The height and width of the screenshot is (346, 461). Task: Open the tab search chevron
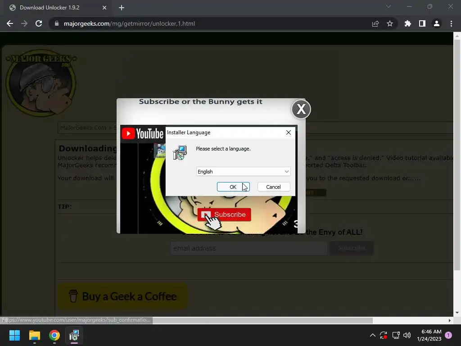tap(389, 6)
